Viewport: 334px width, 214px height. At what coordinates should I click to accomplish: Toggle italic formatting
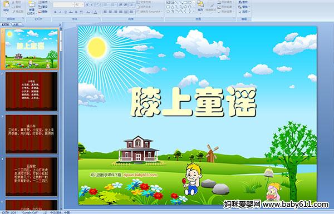click(60, 12)
